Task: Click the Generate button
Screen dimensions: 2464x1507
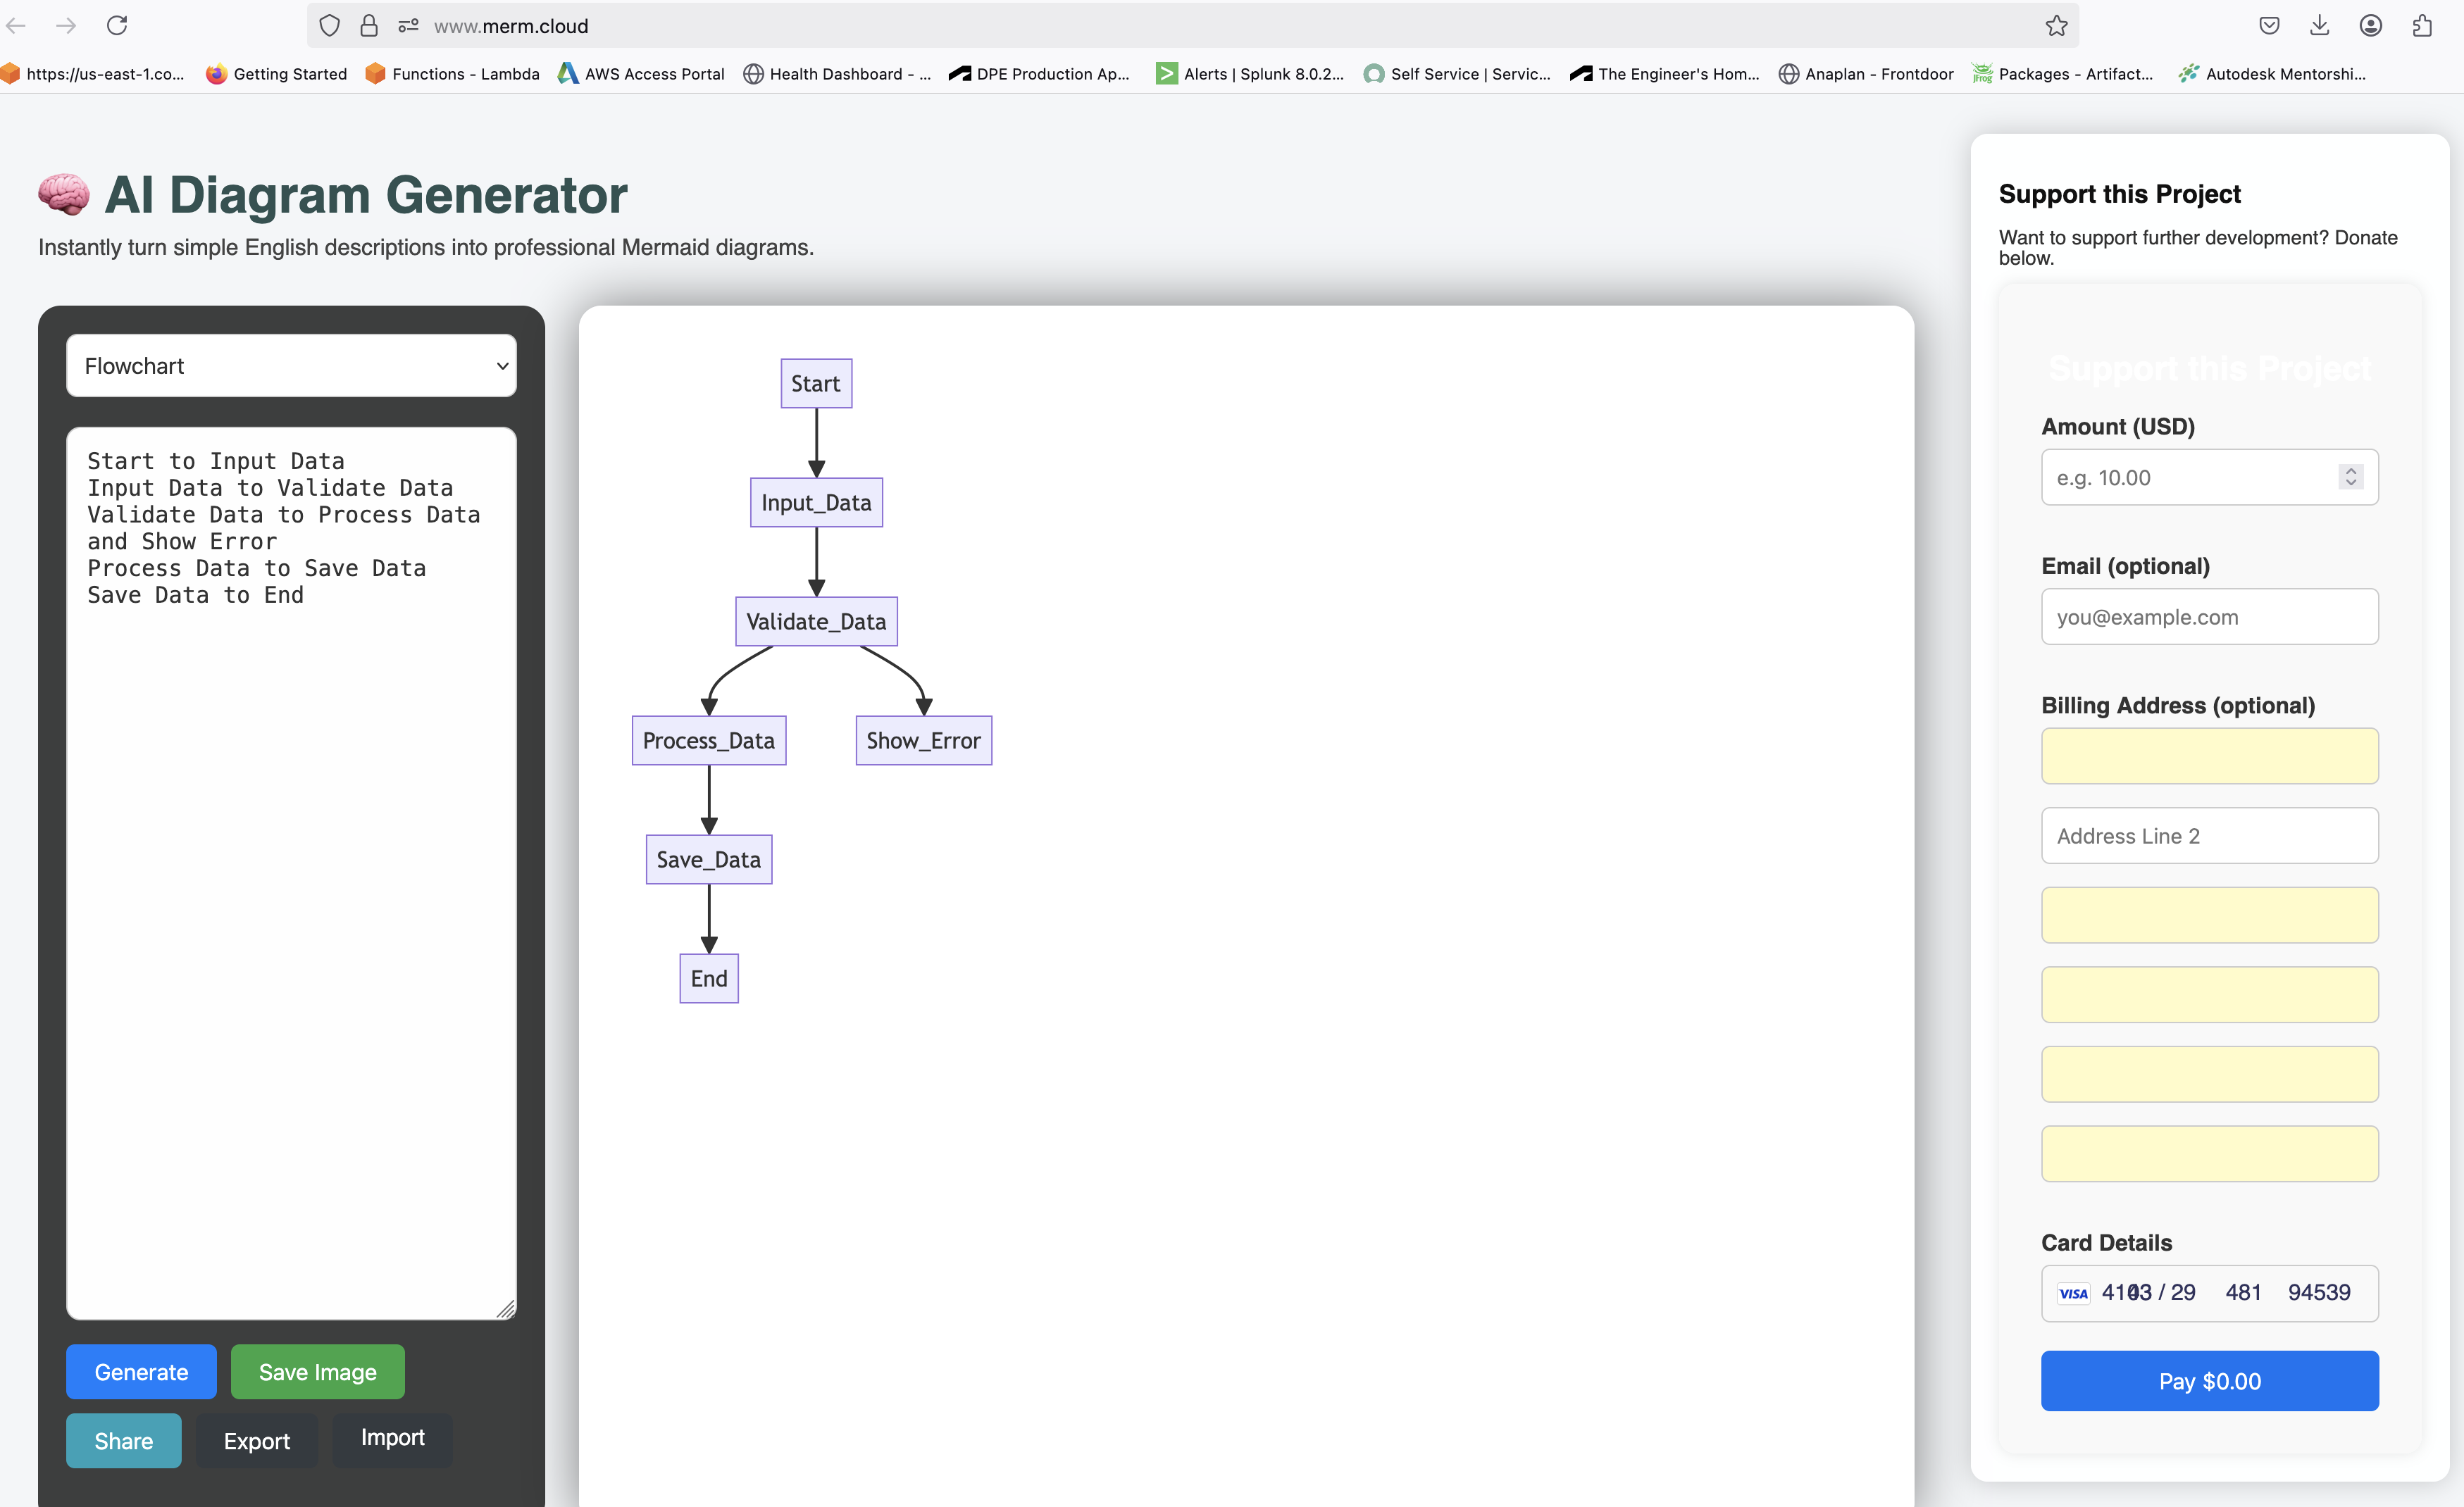Action: click(x=141, y=1372)
